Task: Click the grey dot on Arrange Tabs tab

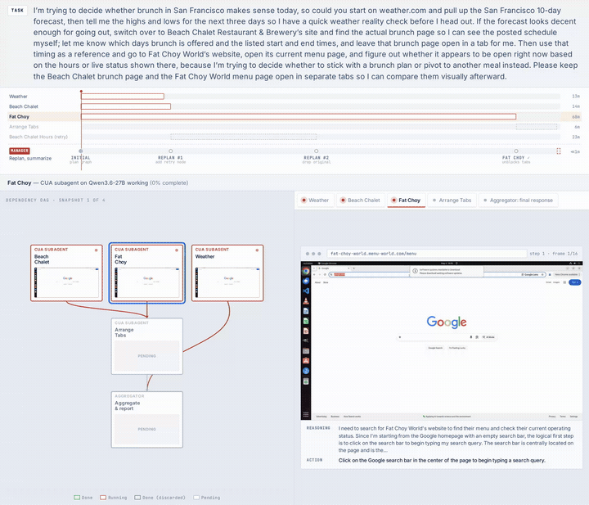Action: (x=434, y=201)
